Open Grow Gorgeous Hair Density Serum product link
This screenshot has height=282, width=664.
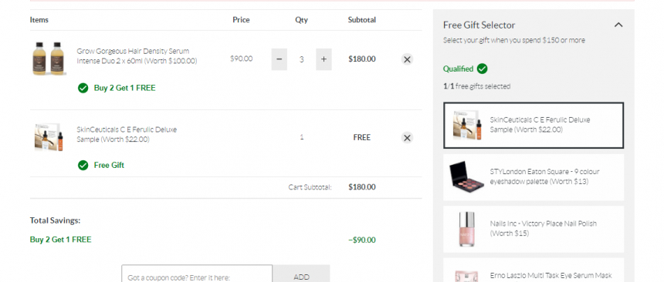137,55
